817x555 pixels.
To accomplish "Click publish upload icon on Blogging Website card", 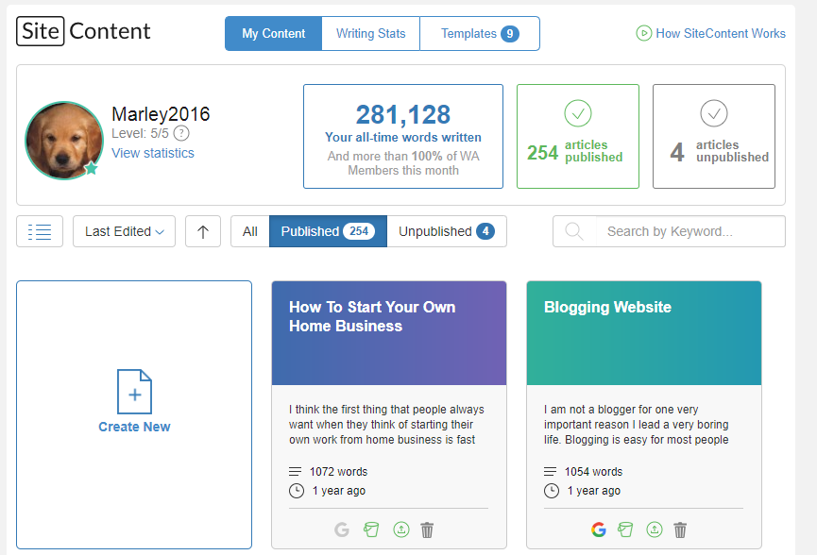I will coord(655,530).
